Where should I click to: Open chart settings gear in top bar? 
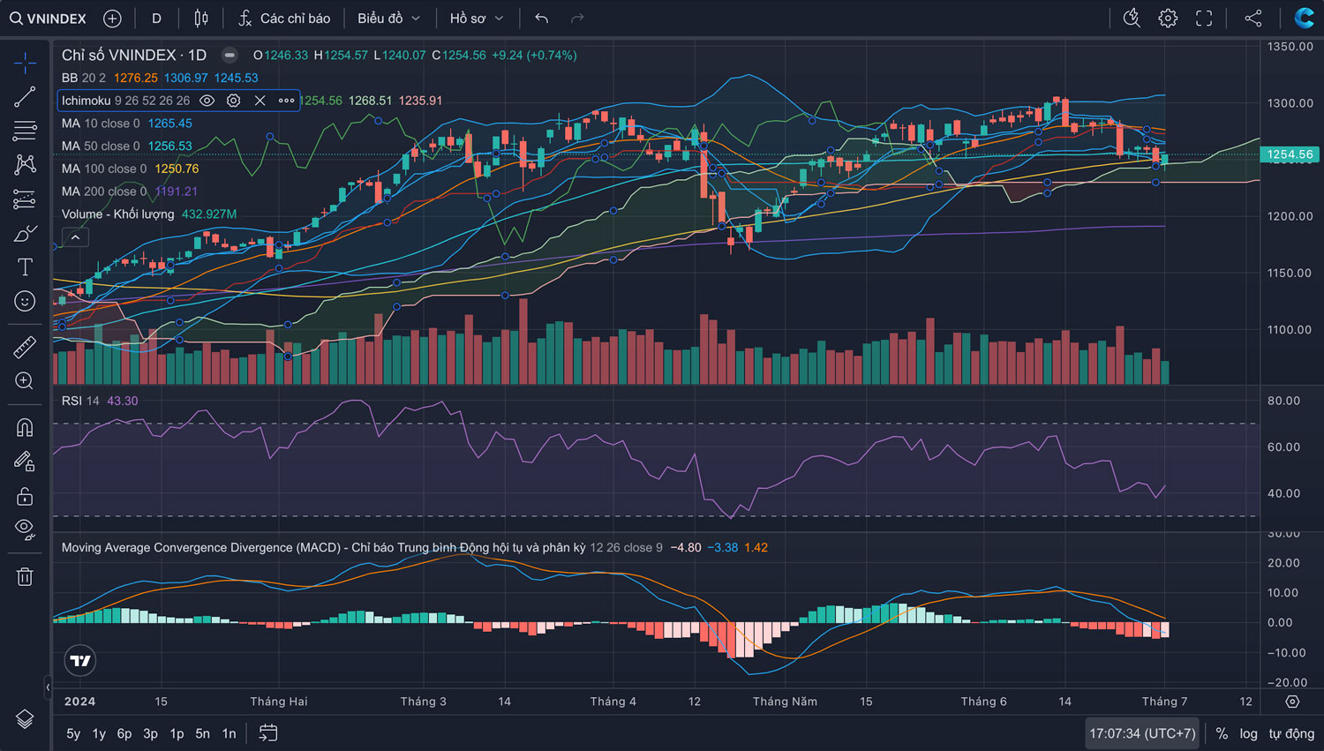(x=1168, y=19)
